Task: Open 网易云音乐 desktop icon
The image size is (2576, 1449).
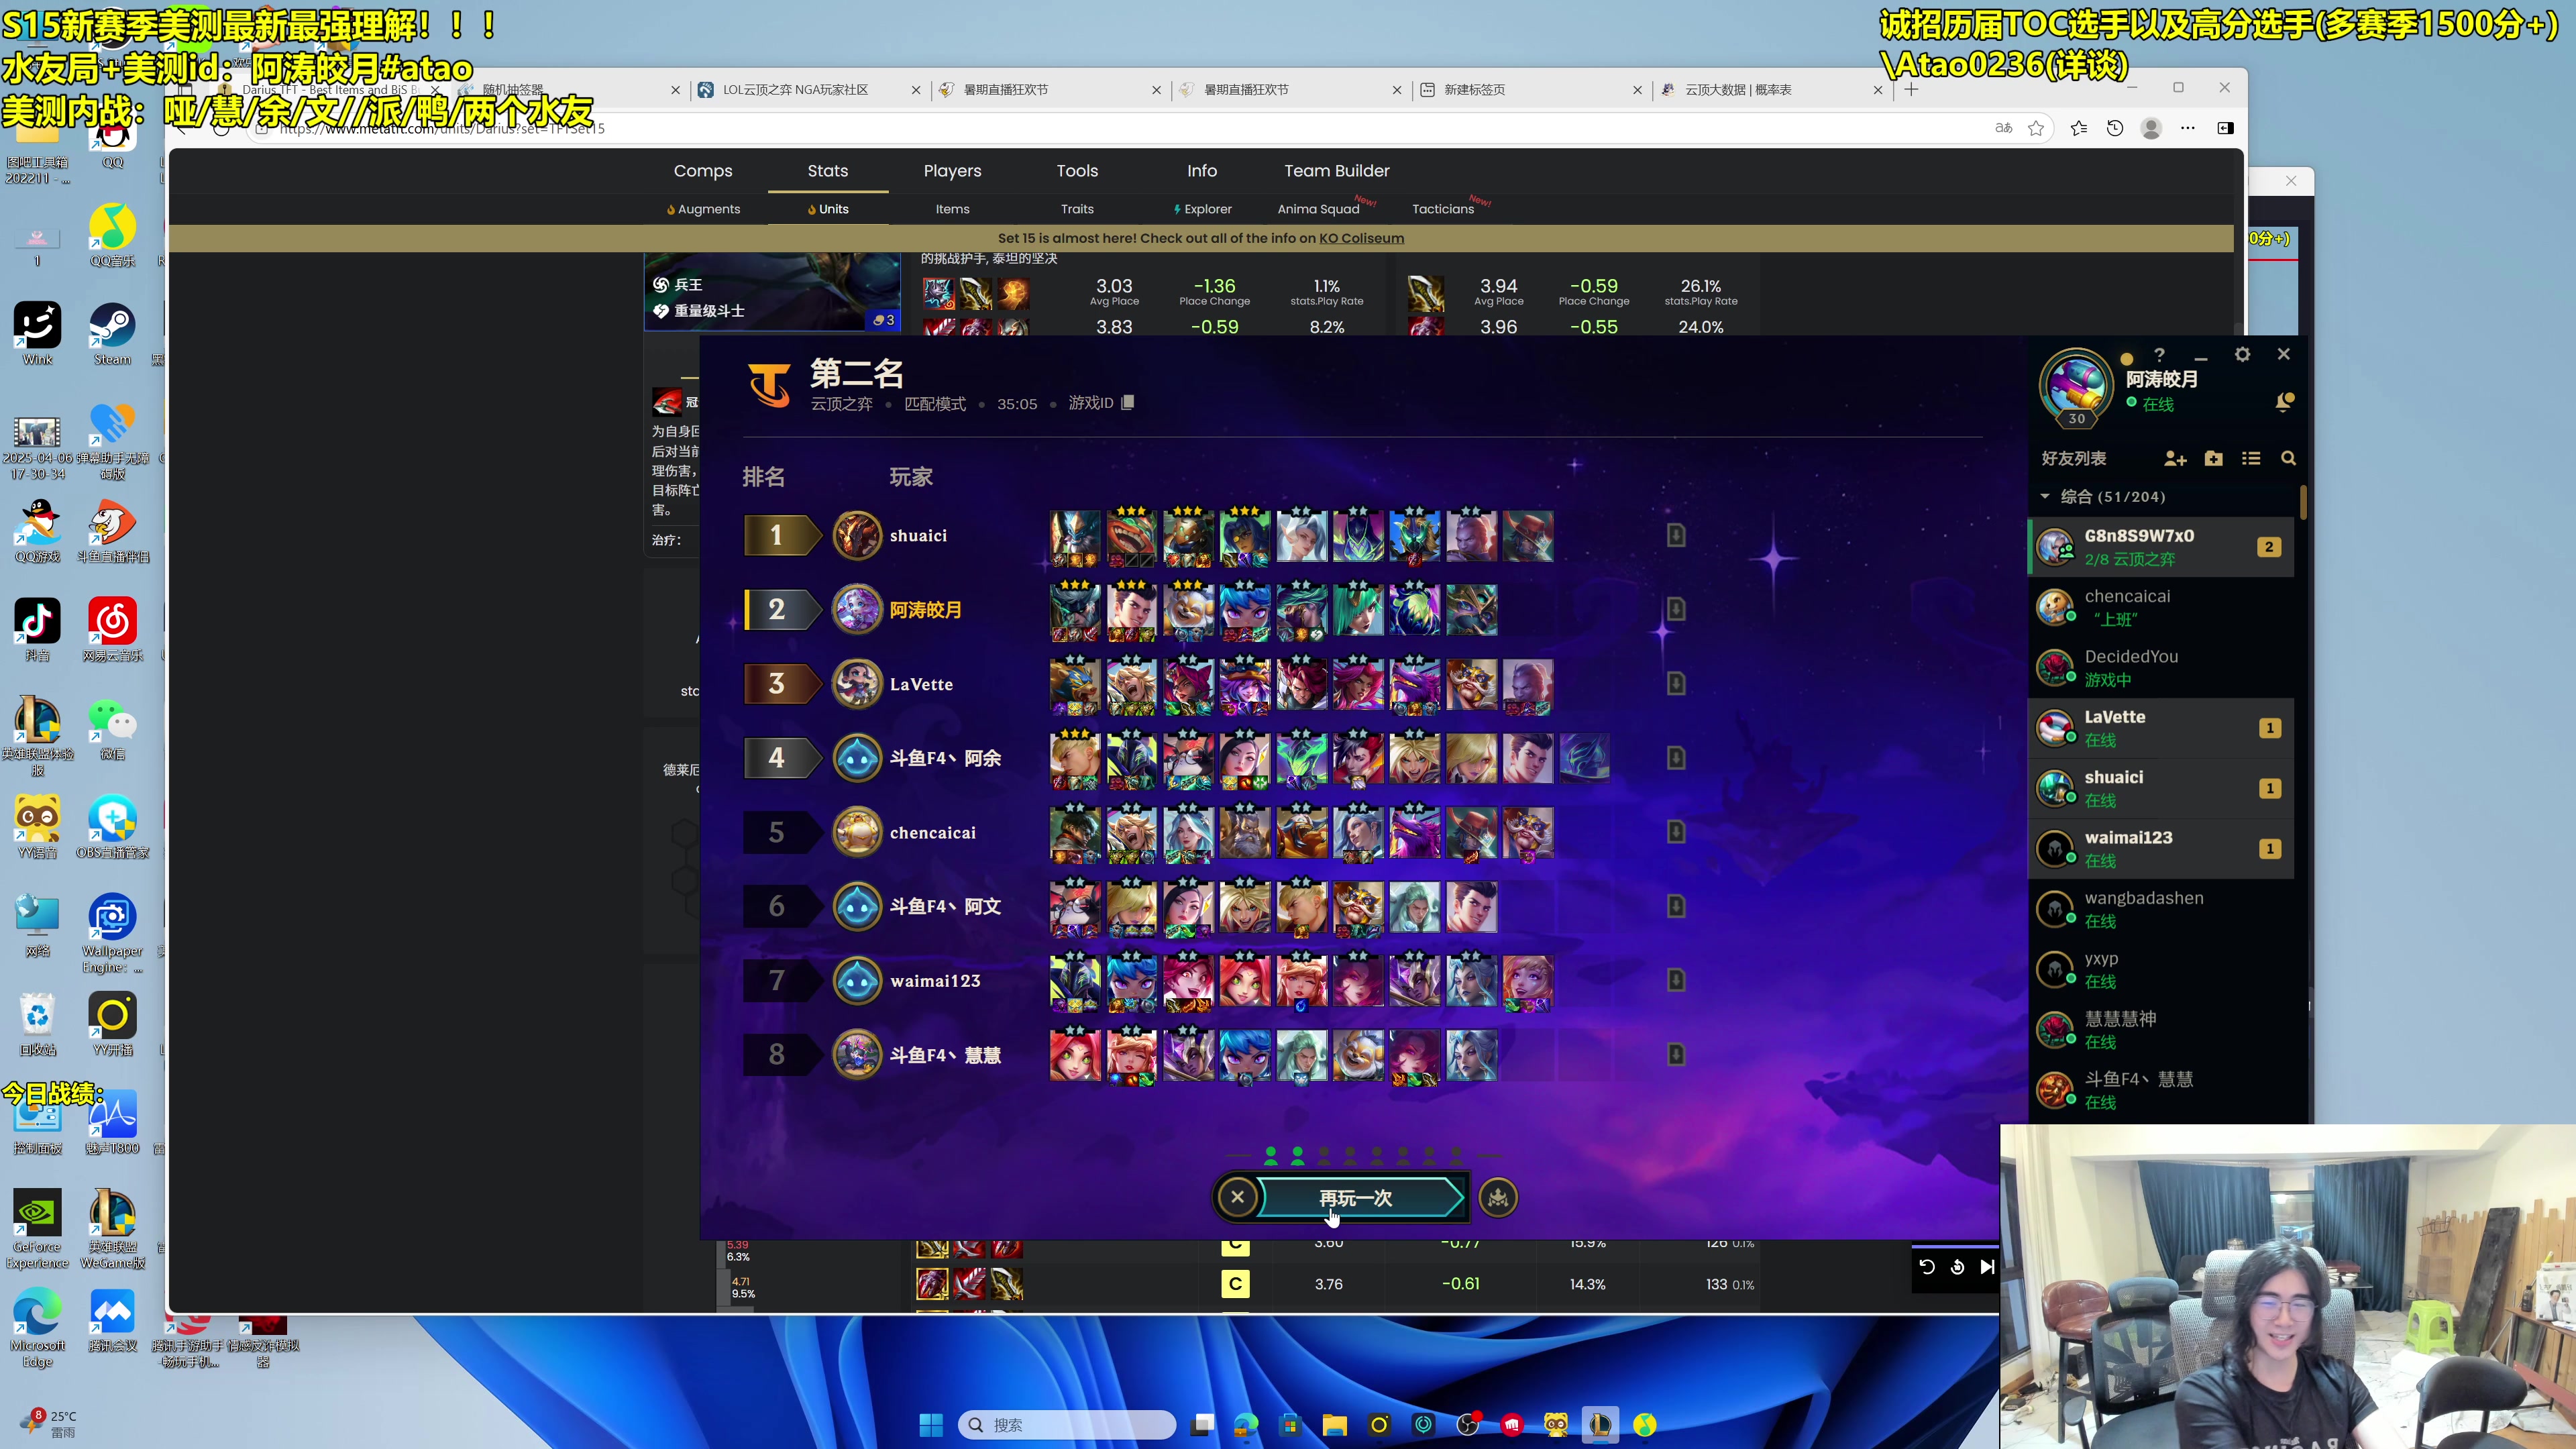Action: point(112,630)
